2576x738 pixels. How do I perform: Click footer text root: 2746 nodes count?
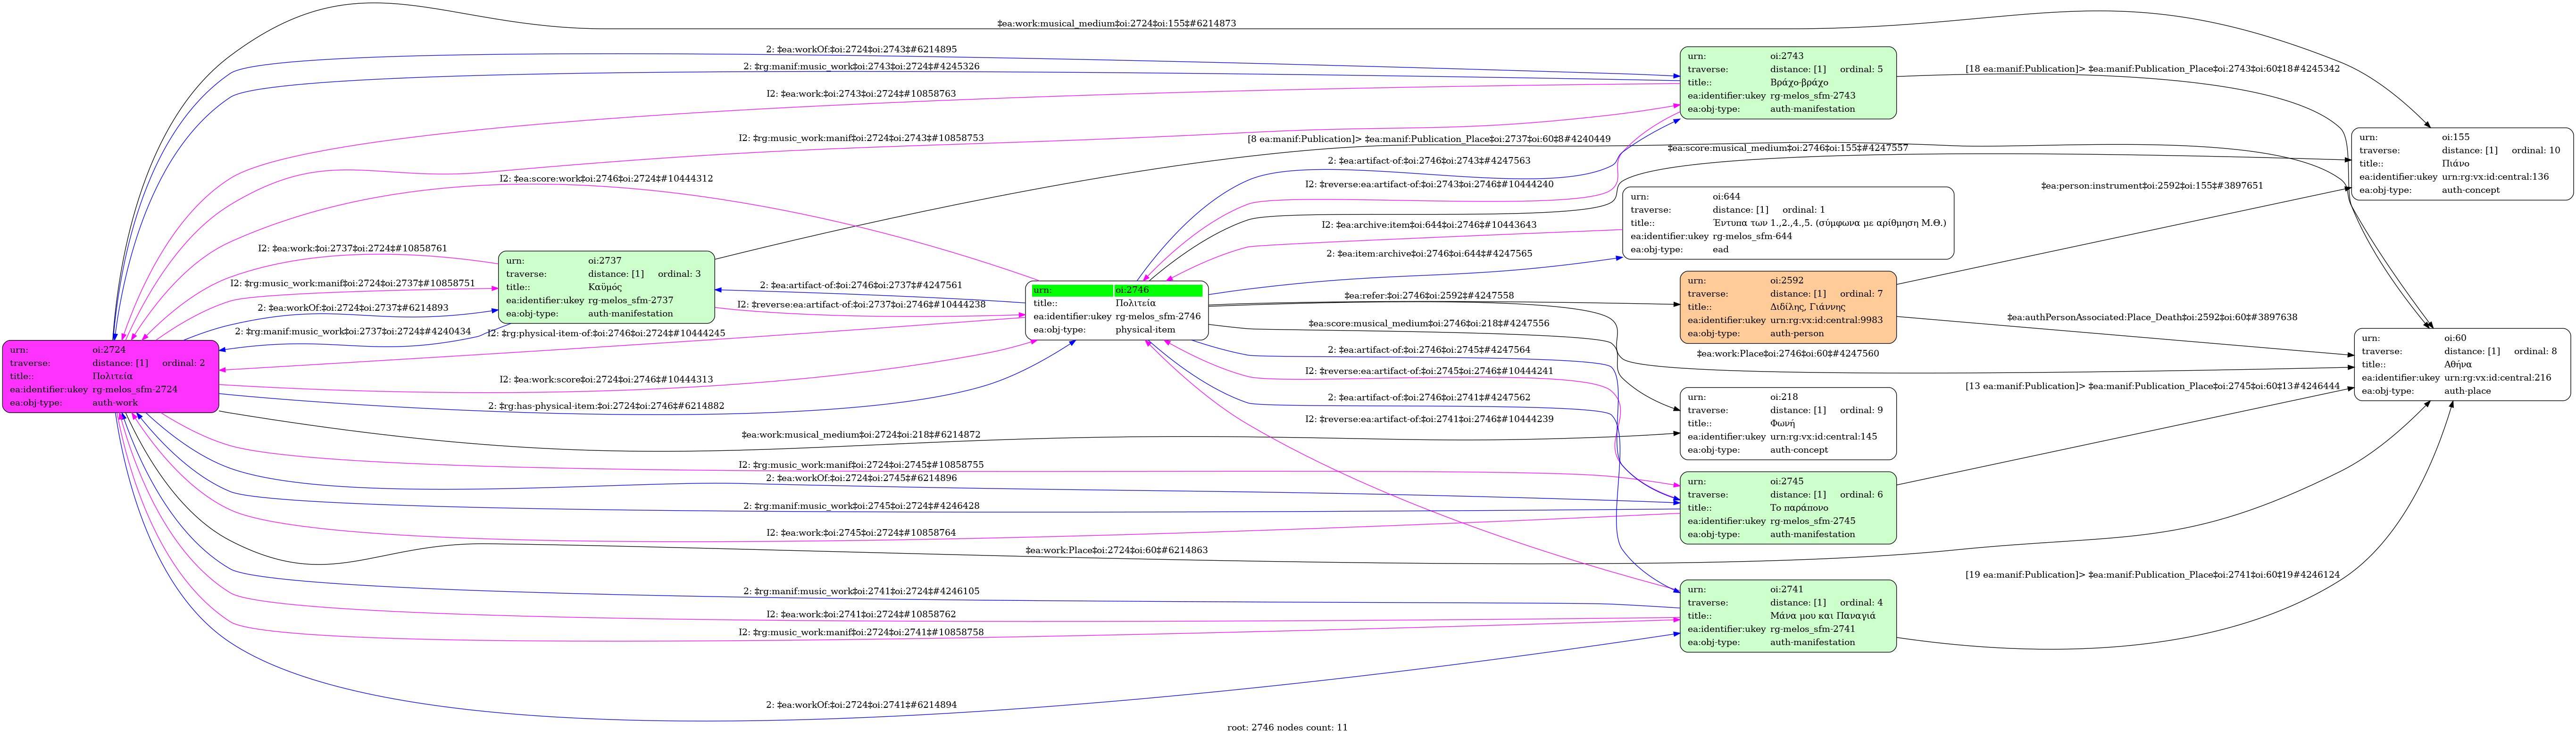coord(1287,728)
